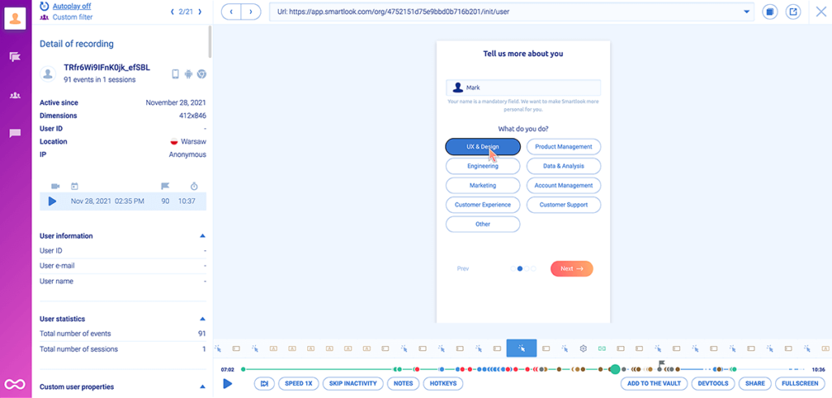
Task: Click the chat bubble icon in sidebar
Action: point(15,133)
